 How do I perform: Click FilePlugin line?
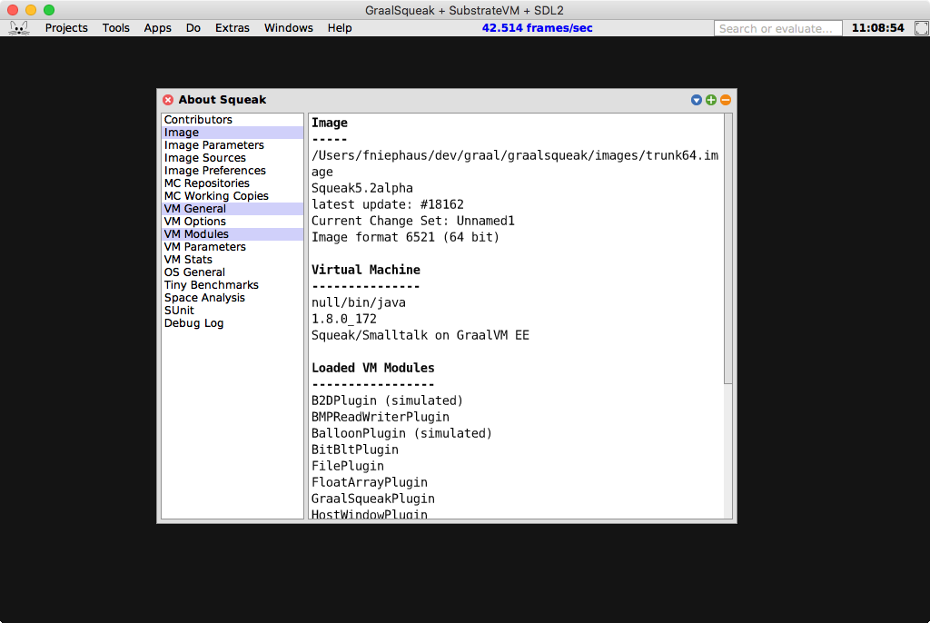(x=348, y=467)
